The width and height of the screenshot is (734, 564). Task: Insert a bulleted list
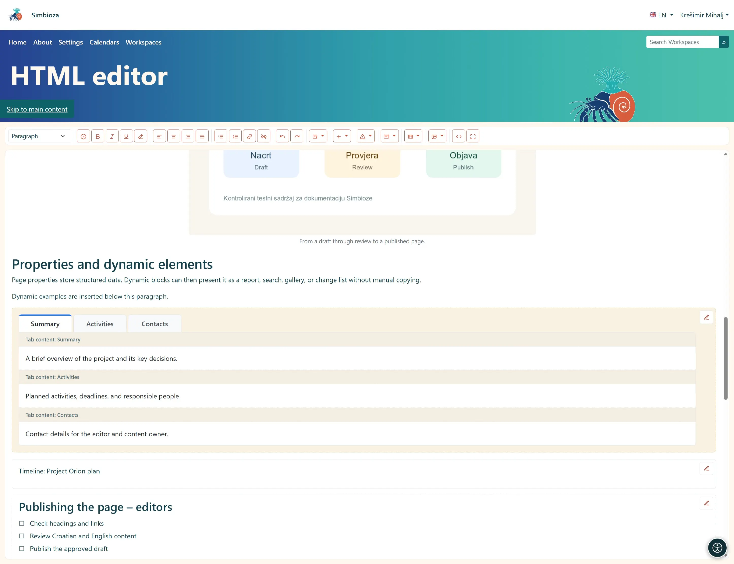(x=221, y=136)
